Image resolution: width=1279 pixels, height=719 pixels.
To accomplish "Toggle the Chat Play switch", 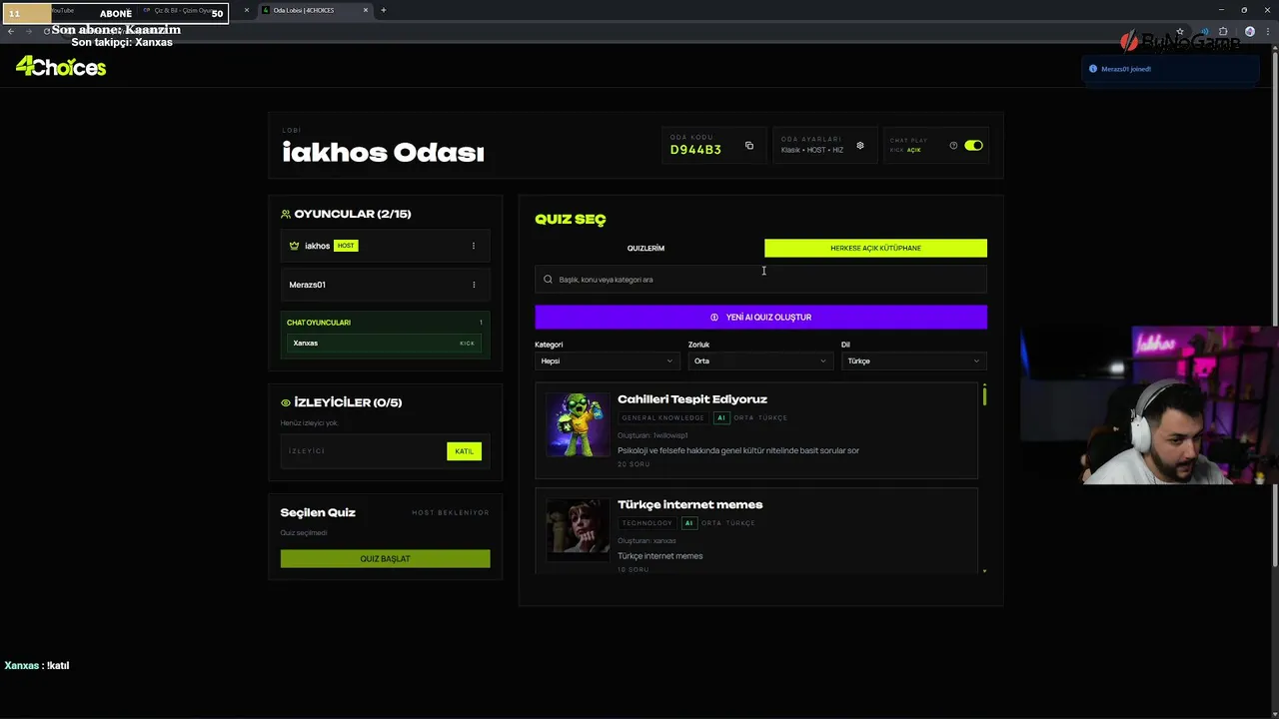I will pyautogui.click(x=973, y=146).
